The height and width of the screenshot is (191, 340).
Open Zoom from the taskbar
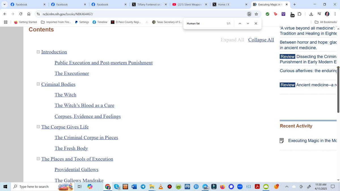pos(240,186)
